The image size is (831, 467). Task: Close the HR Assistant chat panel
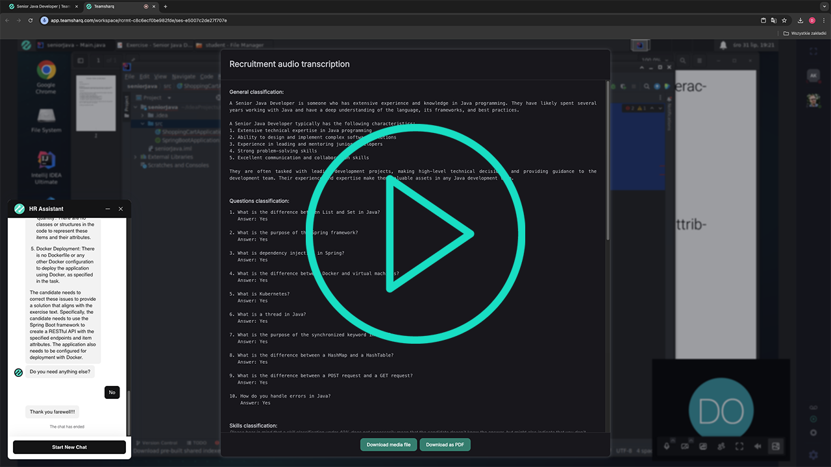(x=121, y=209)
